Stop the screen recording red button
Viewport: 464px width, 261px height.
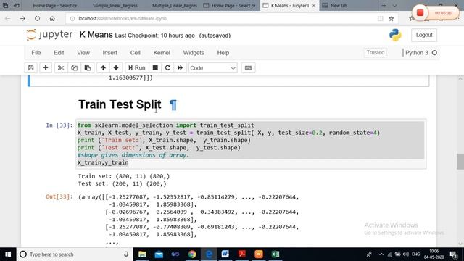click(420, 13)
